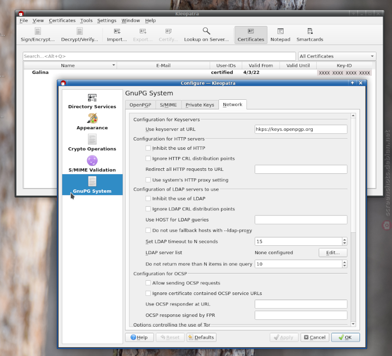
Task: Open the Sign/Encrypt toolbar tool
Action: pos(37,35)
